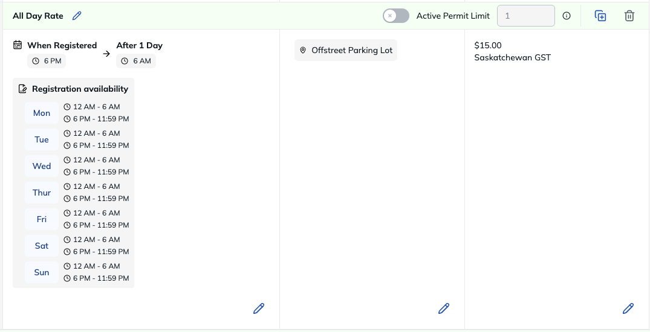Click the 6 AM end time chip
This screenshot has width=650, height=332.
pyautogui.click(x=136, y=61)
